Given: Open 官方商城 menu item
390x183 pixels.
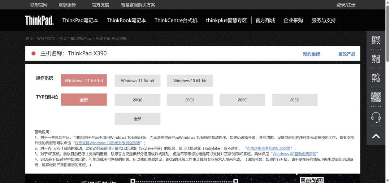Looking at the screenshot, I should coord(265,20).
